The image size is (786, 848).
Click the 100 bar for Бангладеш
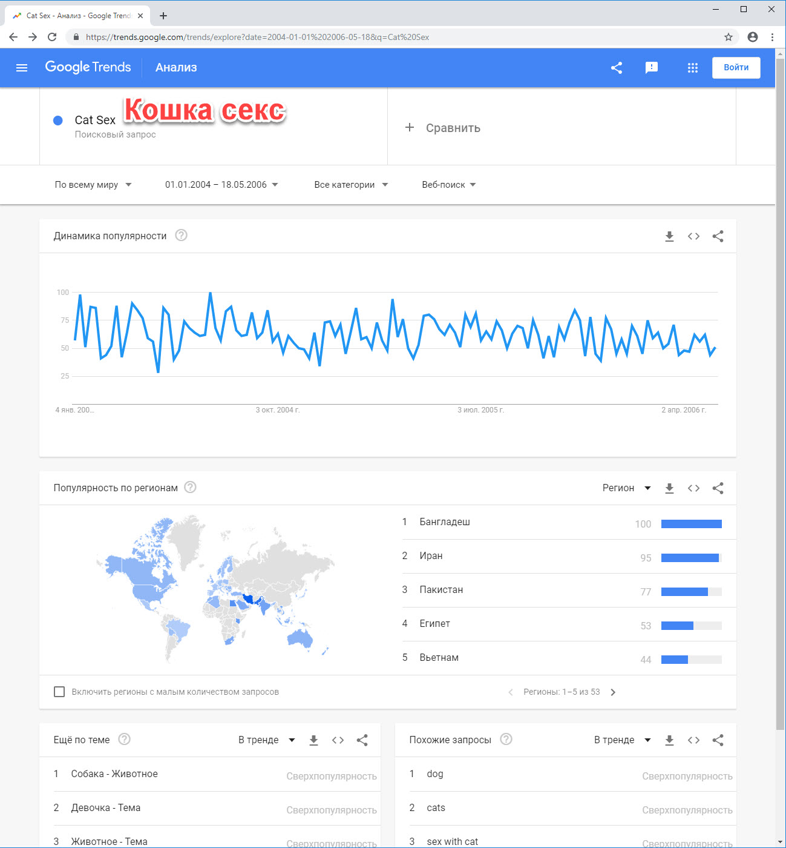[x=692, y=524]
